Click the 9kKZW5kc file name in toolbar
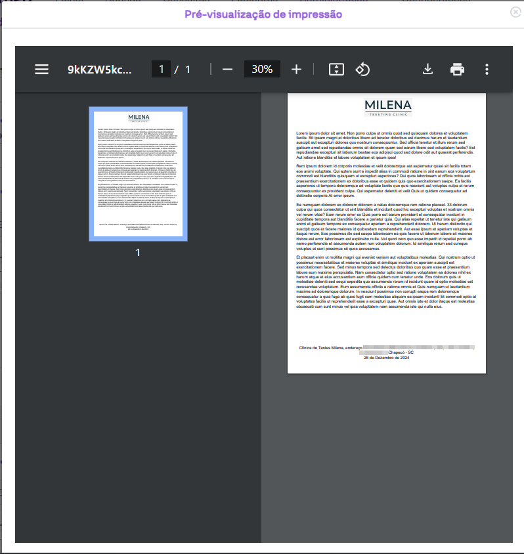Screen dimensions: 524x554 point(99,70)
